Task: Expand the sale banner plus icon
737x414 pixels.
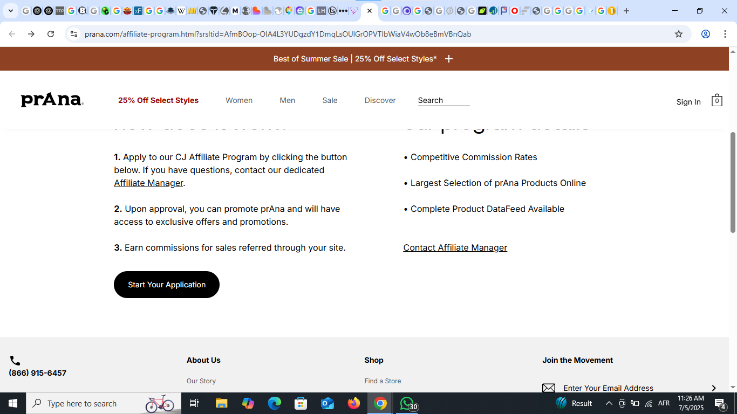Action: click(449, 59)
